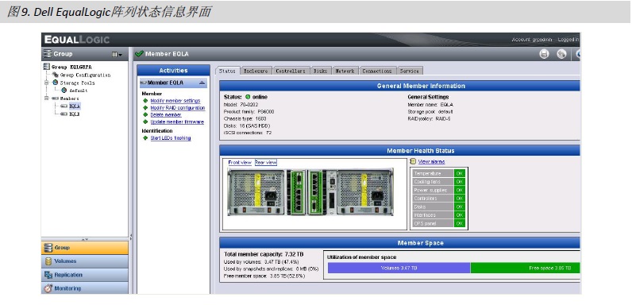Screen dimensions: 632x305
Task: Click the Total member capacity 7.32 TB text
Action: (x=264, y=254)
